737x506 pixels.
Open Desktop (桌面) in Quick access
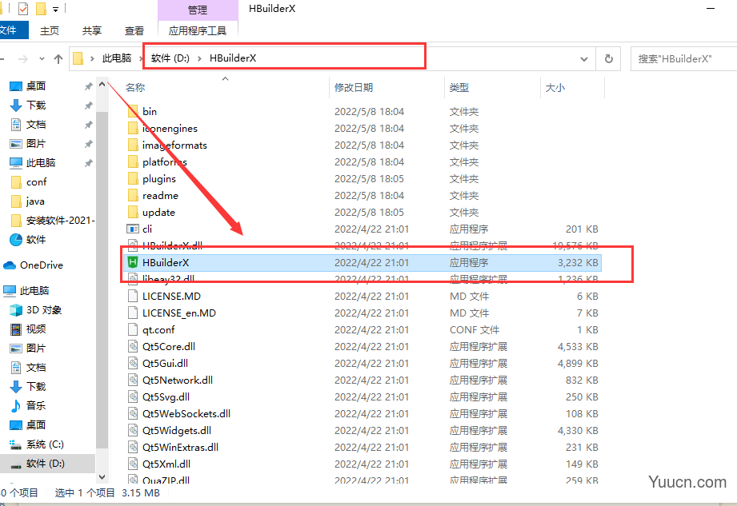tap(36, 86)
